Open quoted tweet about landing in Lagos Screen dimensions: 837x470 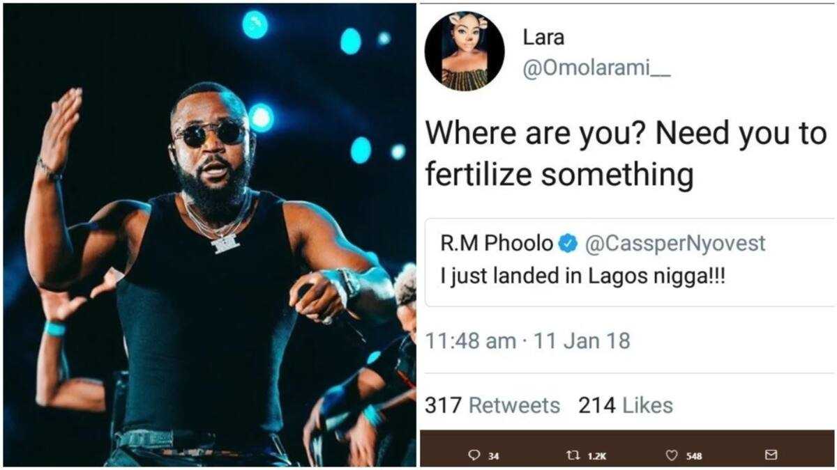629,262
